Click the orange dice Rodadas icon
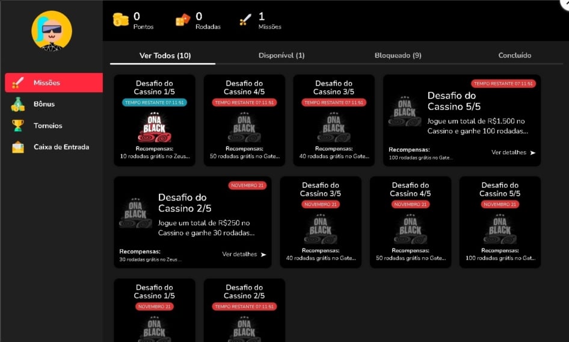The width and height of the screenshot is (569, 342). pyautogui.click(x=183, y=20)
